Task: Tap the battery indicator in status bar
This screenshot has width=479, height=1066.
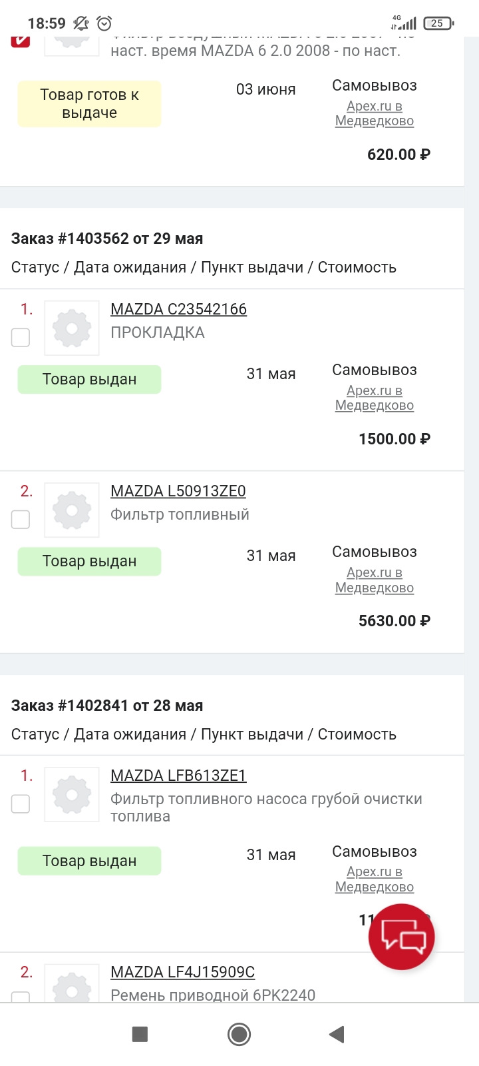Action: [x=438, y=23]
